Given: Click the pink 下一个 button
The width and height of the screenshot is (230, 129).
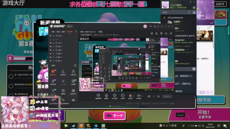Looking at the screenshot, I should tap(114, 116).
